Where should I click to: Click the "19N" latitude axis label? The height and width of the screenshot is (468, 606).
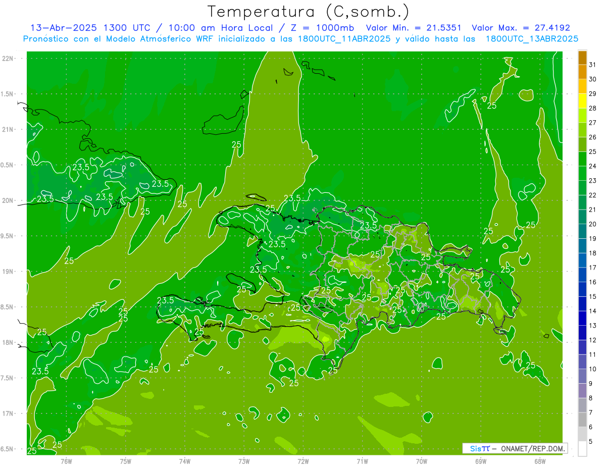(8, 272)
